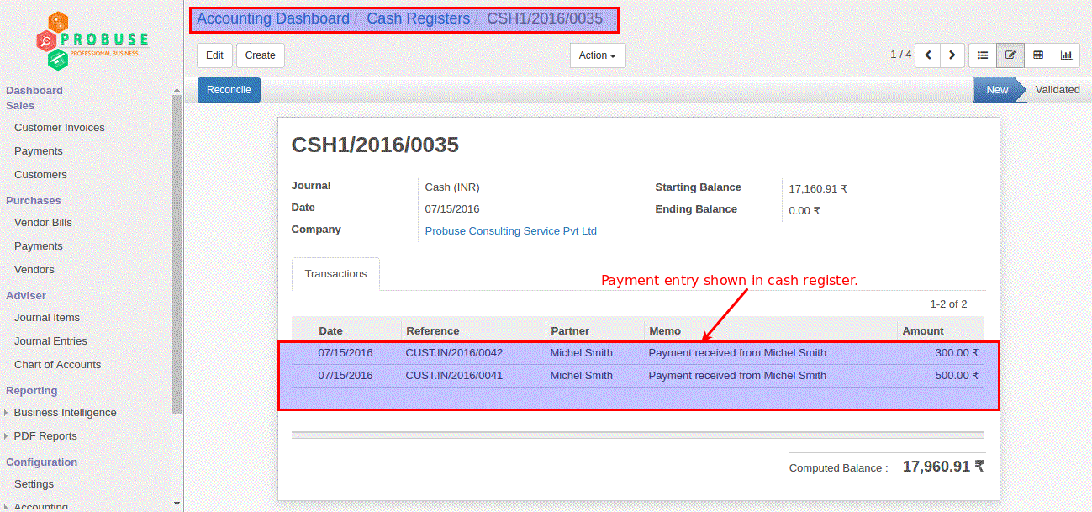Open the Action dropdown
This screenshot has height=512, width=1092.
pyautogui.click(x=598, y=55)
